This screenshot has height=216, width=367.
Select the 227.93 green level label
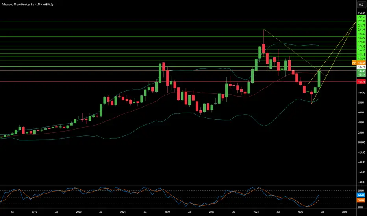[x=361, y=21]
